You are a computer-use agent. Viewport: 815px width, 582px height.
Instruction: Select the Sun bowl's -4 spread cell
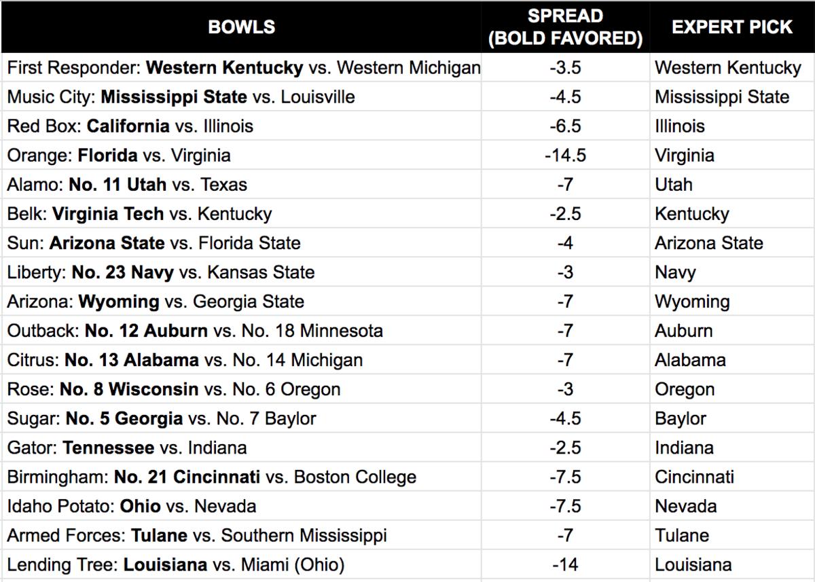click(x=565, y=243)
